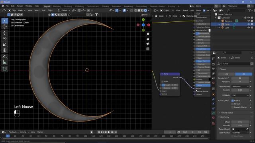Click the viewport zoom magnifier icon

(x=148, y=34)
